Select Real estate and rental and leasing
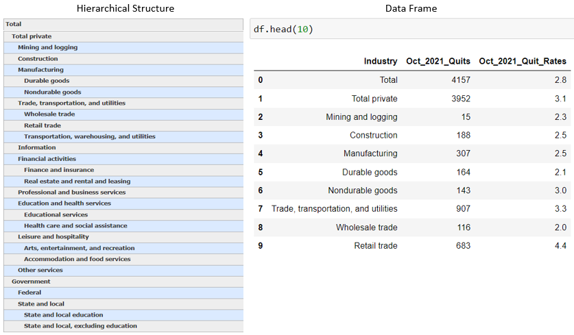Image resolution: width=574 pixels, height=335 pixels. 77,182
